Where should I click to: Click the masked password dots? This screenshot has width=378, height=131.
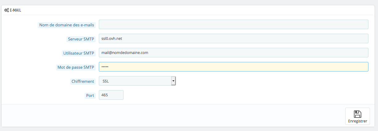tap(105, 67)
